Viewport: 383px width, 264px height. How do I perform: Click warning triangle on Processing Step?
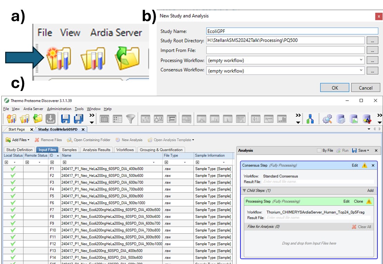pos(369,201)
